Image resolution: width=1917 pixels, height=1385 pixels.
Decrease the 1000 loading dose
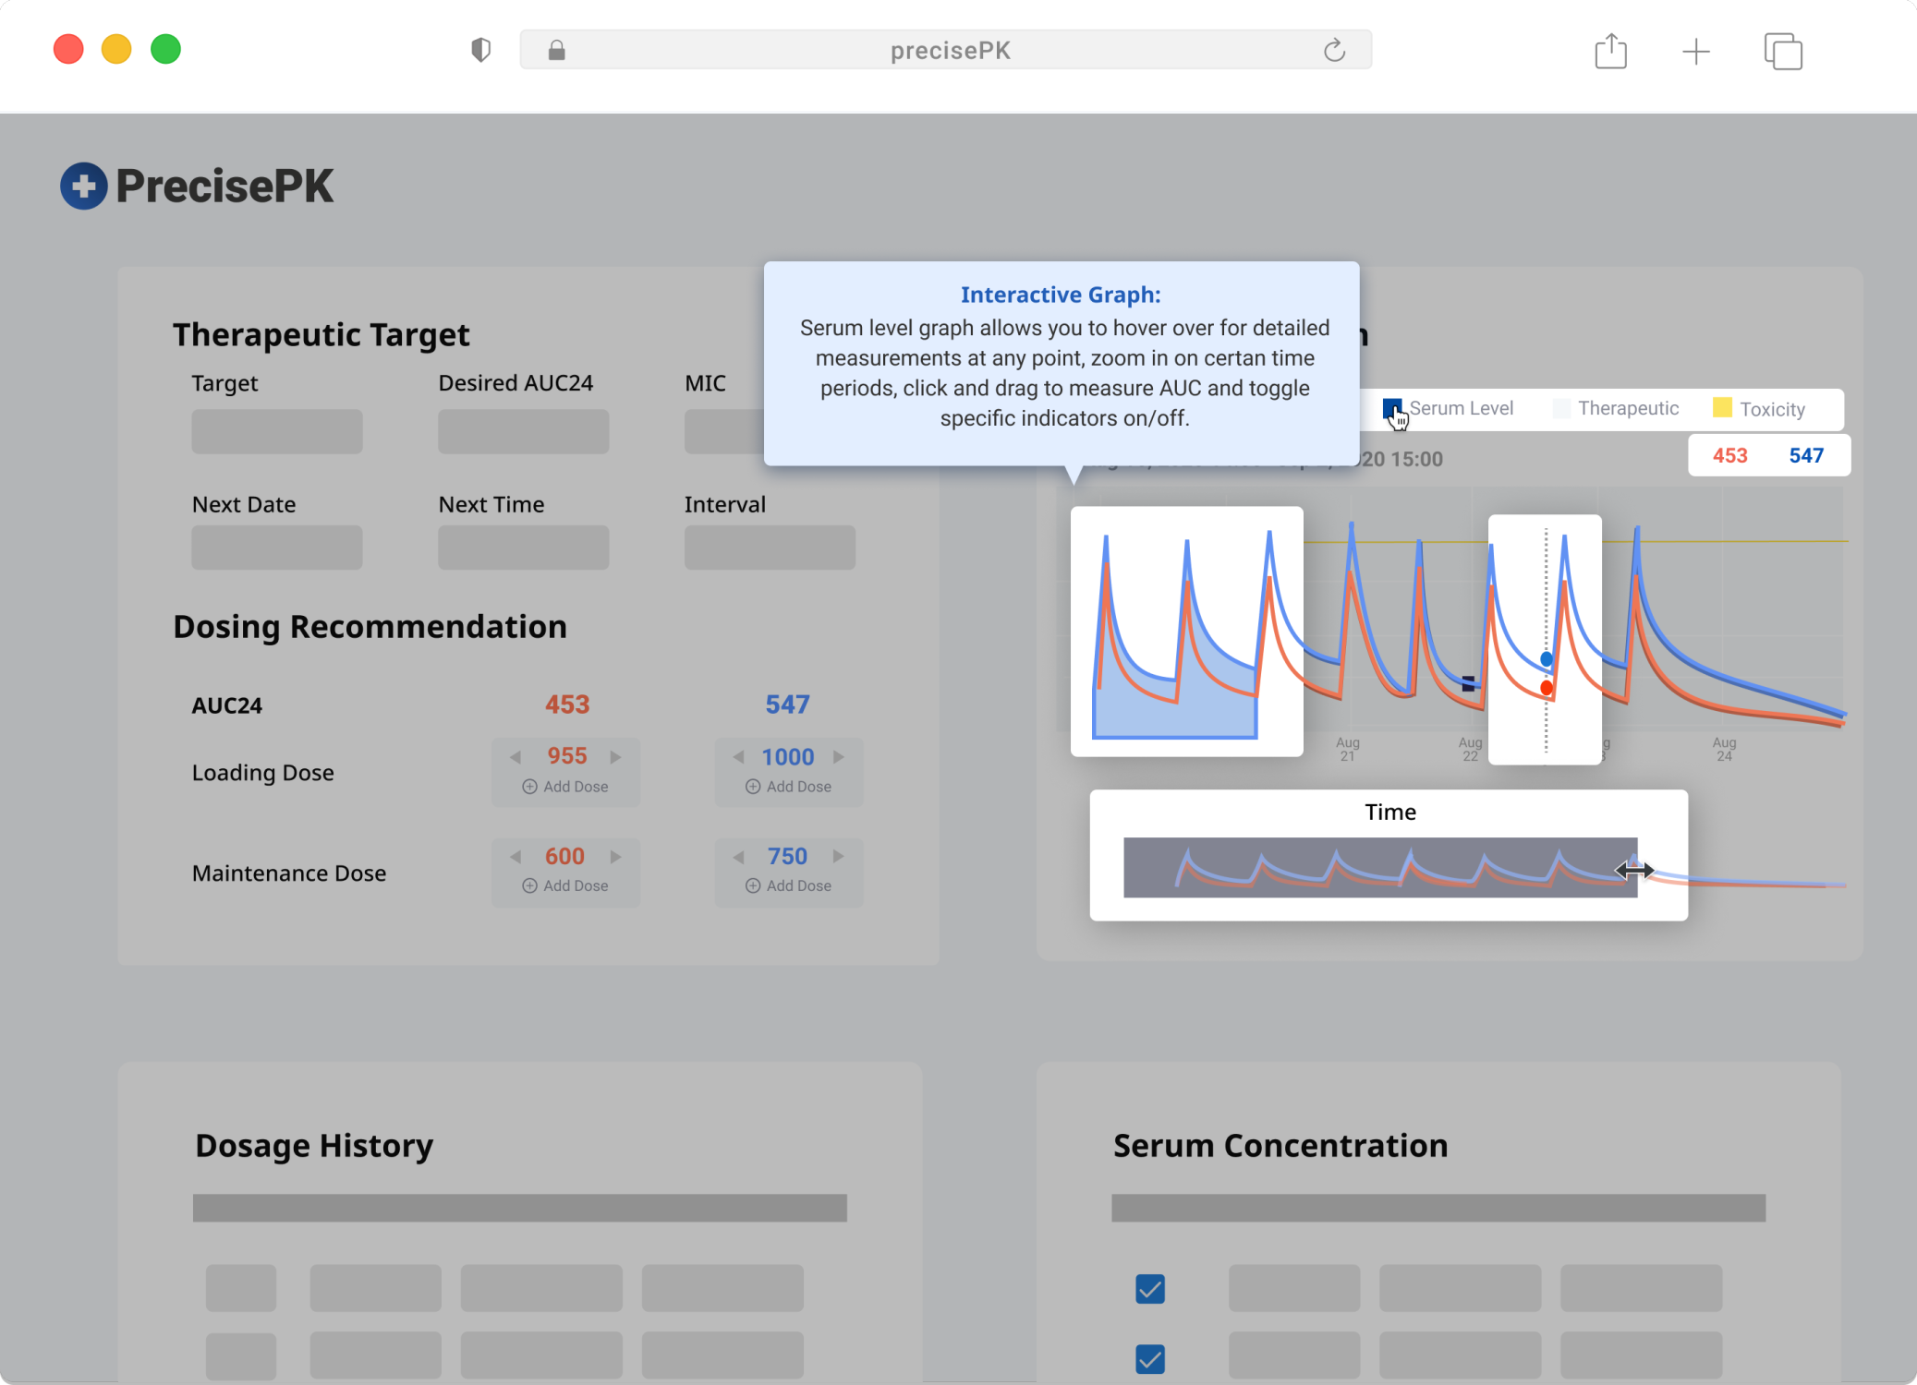tap(738, 757)
